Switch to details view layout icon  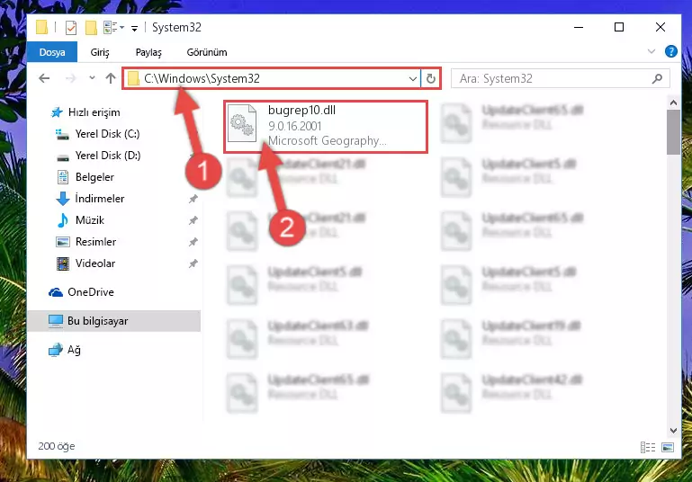coord(647,447)
